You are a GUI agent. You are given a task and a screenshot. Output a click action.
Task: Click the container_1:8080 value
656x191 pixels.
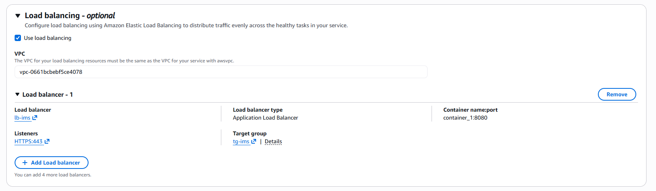coord(465,118)
